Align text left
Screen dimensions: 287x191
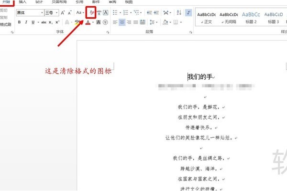pos(115,22)
